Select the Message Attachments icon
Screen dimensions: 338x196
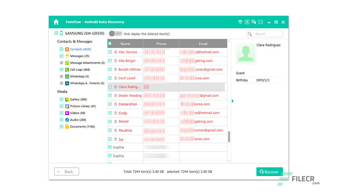coord(67,63)
